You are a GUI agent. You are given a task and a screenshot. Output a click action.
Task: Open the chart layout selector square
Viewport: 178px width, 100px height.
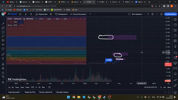[129, 14]
